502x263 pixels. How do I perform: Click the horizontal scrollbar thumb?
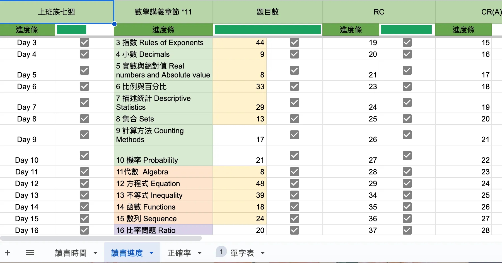tap(101, 238)
